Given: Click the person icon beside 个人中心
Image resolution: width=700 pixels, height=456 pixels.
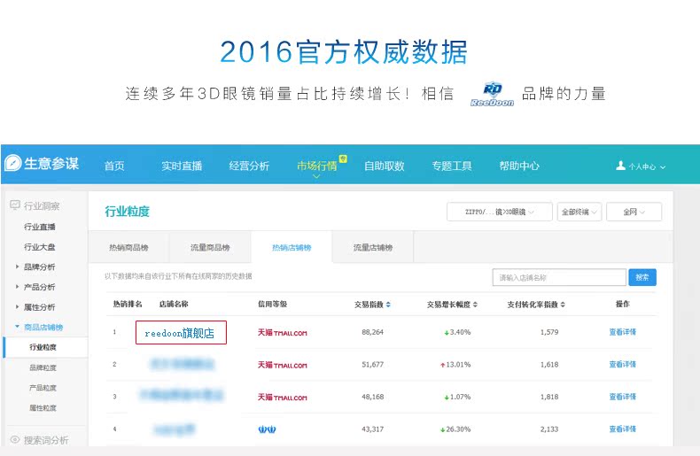Looking at the screenshot, I should pyautogui.click(x=620, y=166).
